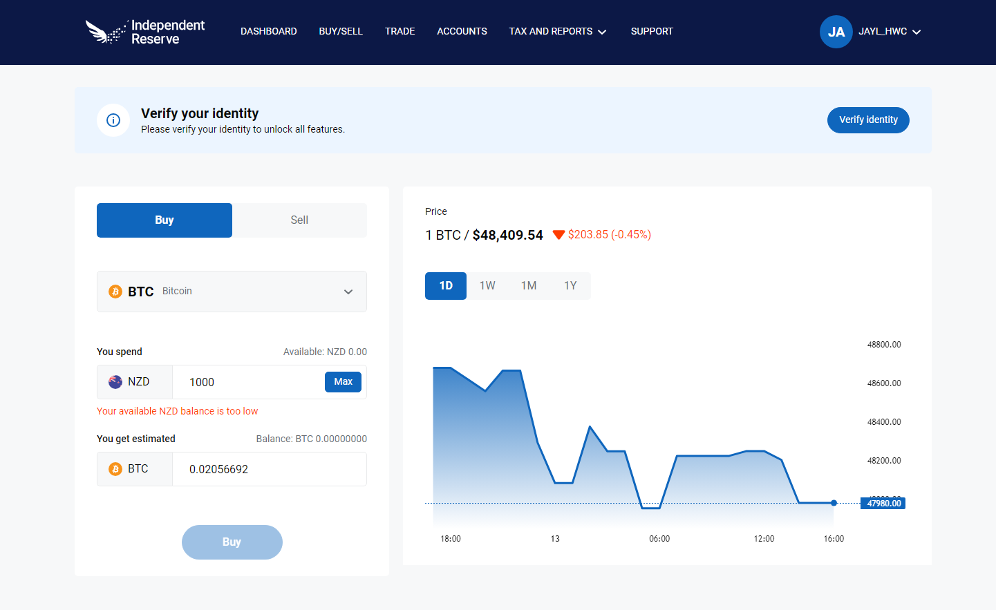This screenshot has width=996, height=610.
Task: Navigate to Accounts
Action: 462,31
